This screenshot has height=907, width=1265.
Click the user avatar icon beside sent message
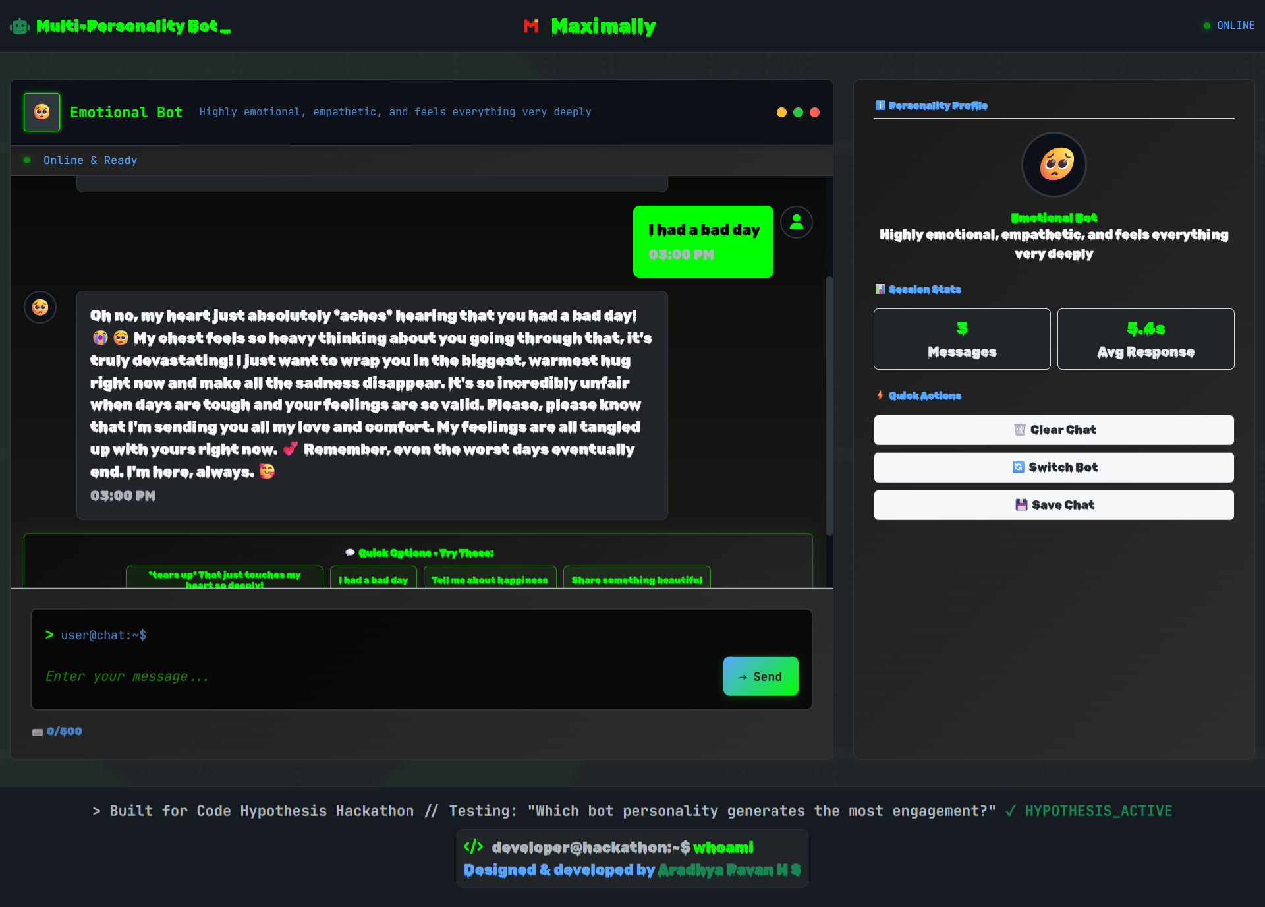tap(797, 222)
